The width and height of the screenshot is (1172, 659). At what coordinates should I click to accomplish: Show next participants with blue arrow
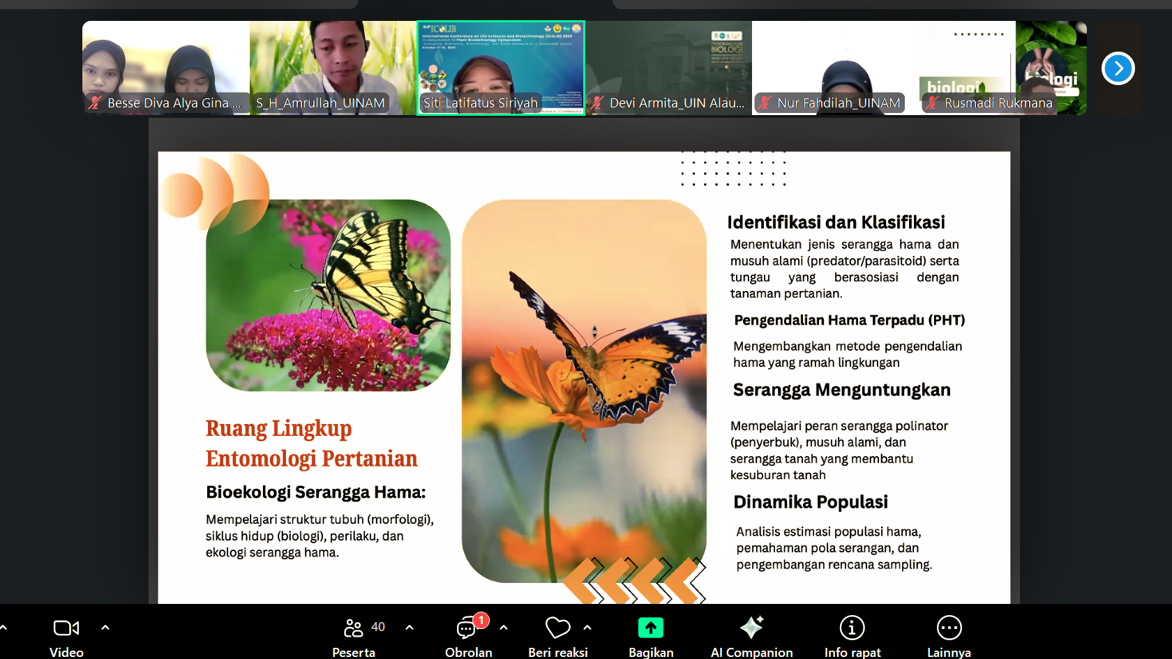1118,68
